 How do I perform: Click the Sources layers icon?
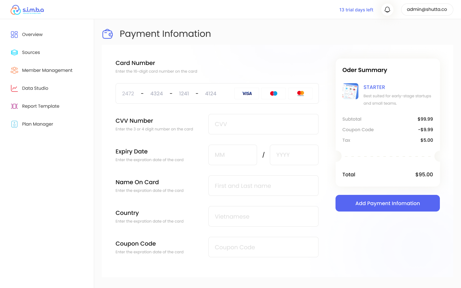coord(14,52)
